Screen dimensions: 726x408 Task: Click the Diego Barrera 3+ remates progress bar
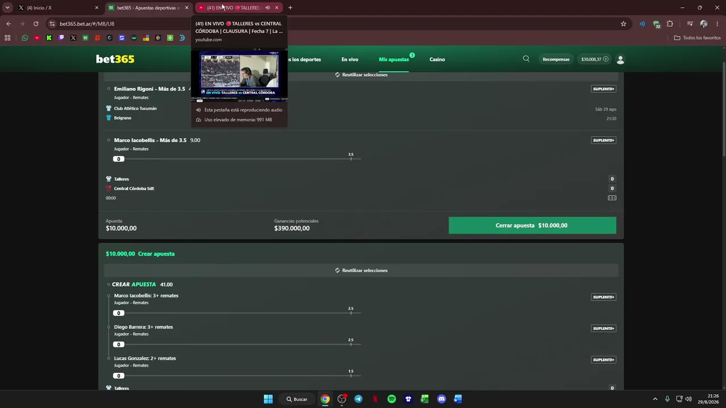coord(237,344)
